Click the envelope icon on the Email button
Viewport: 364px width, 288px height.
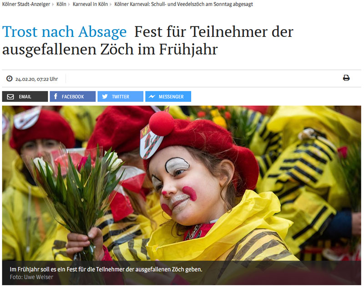coord(10,97)
